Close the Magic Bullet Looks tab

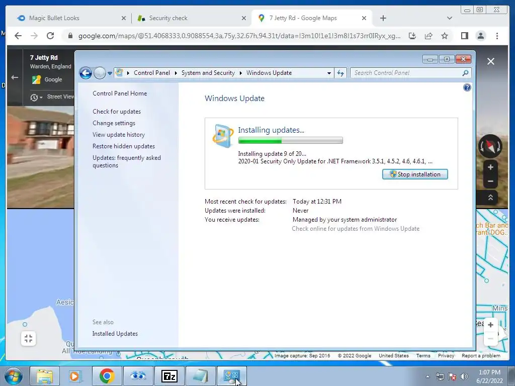pyautogui.click(x=124, y=18)
